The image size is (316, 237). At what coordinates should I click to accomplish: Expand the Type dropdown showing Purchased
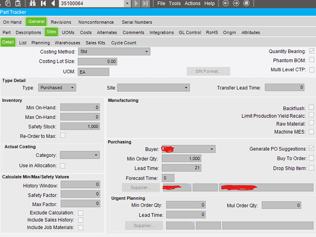tap(72, 88)
